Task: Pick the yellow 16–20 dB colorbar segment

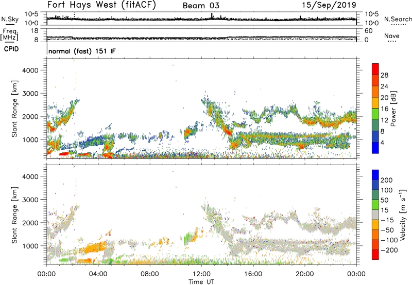Action: pyautogui.click(x=375, y=102)
